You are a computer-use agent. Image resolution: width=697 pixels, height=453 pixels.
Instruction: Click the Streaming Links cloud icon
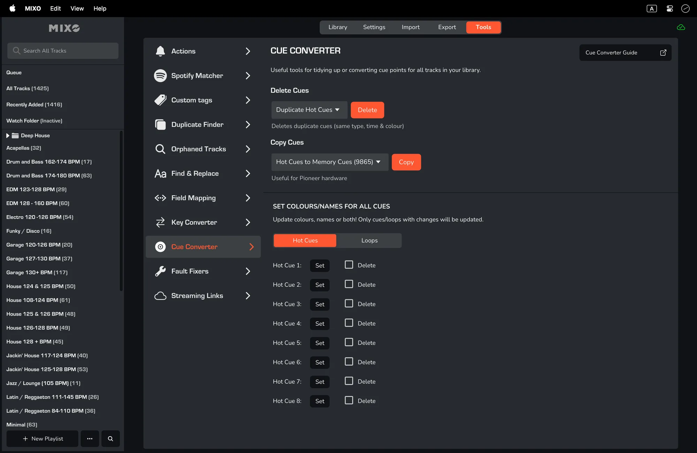coord(160,296)
